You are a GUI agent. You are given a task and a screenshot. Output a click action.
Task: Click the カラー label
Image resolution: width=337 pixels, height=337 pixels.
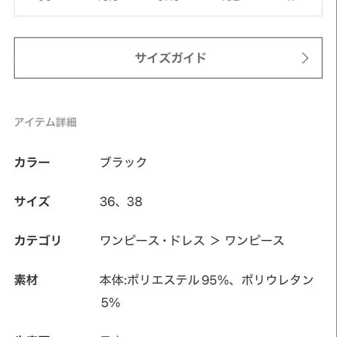click(32, 162)
